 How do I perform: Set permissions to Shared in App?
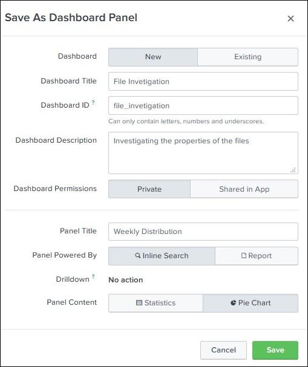pyautogui.click(x=244, y=189)
